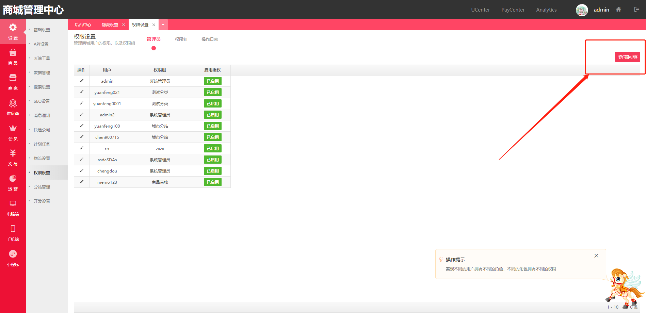Open API设置 in the submenu
Viewport: 646px width, 313px height.
[x=41, y=44]
